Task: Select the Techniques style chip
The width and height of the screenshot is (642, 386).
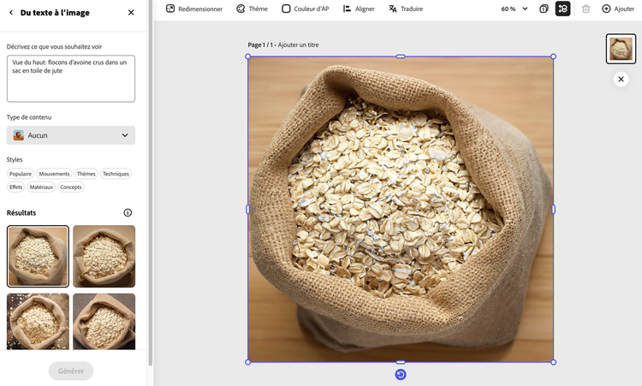Action: pos(116,174)
